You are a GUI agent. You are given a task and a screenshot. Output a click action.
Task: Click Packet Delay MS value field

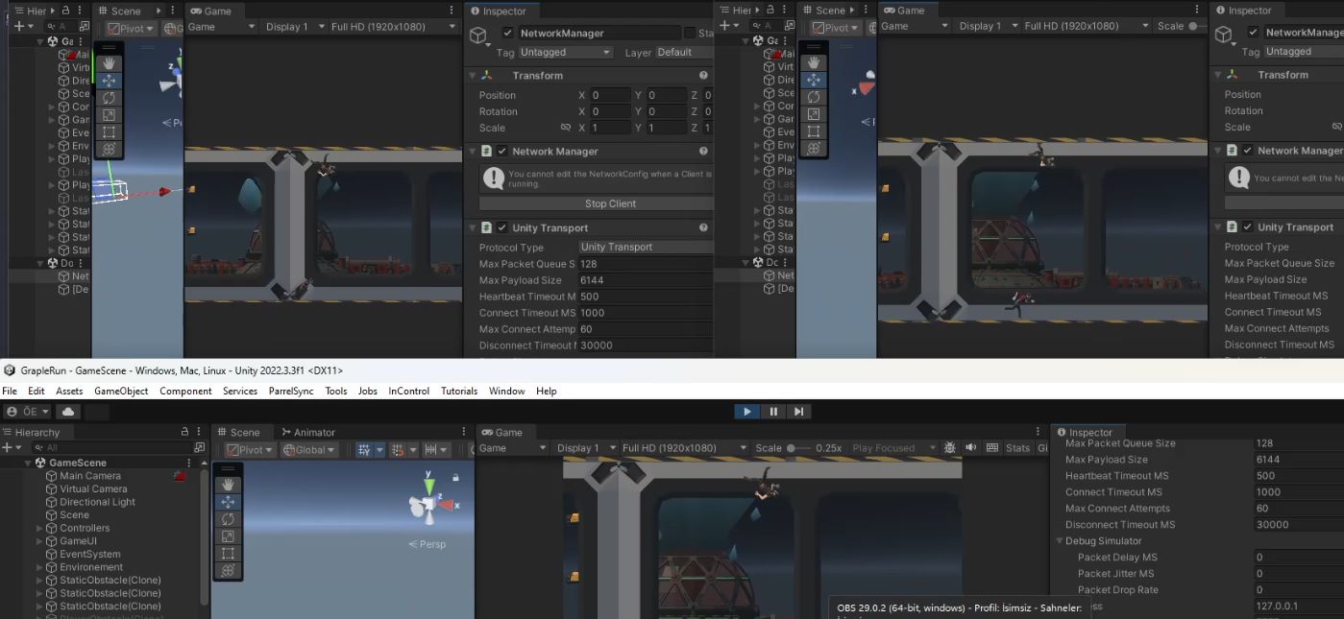point(1298,558)
